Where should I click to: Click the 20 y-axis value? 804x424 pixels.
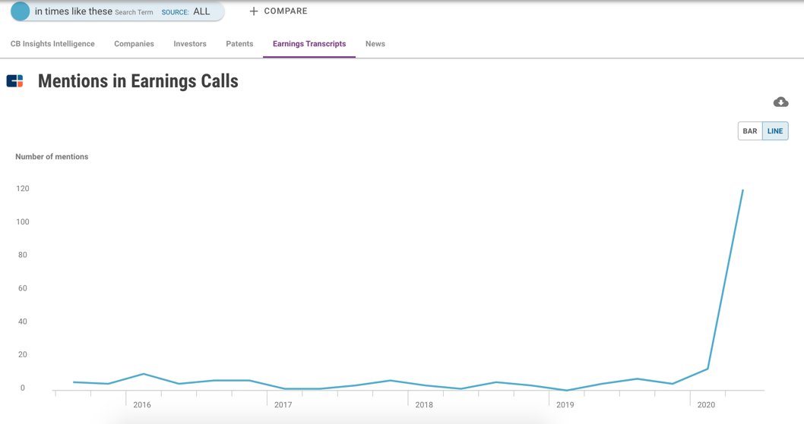coord(23,354)
